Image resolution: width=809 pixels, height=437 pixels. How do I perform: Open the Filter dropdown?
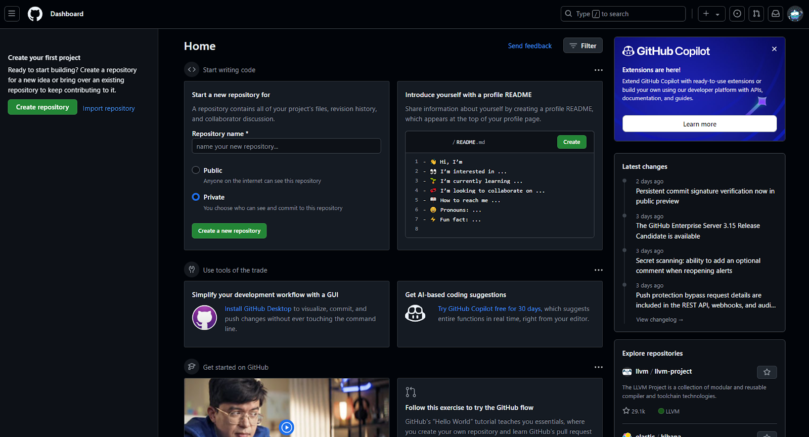583,46
